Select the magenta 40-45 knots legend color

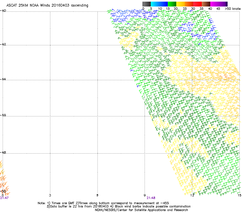215,4
